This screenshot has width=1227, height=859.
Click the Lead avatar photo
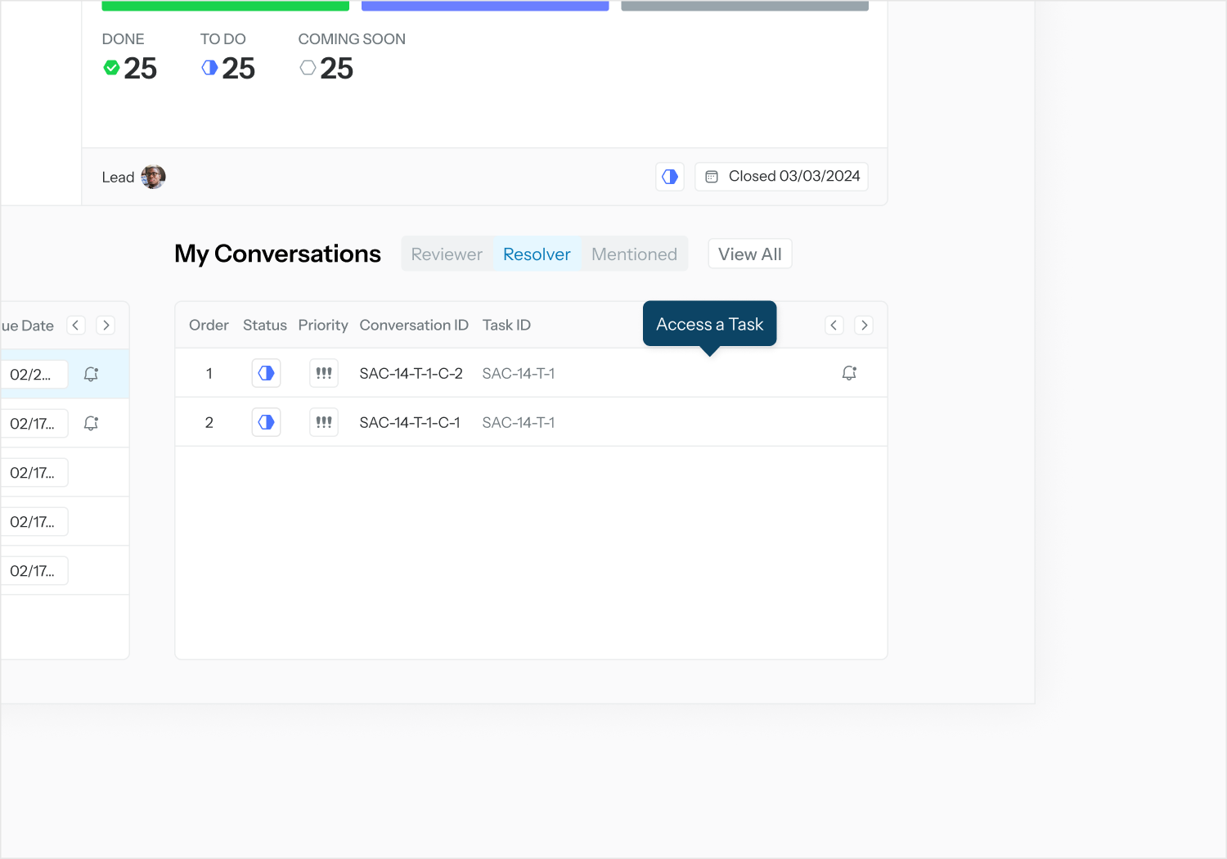point(153,177)
